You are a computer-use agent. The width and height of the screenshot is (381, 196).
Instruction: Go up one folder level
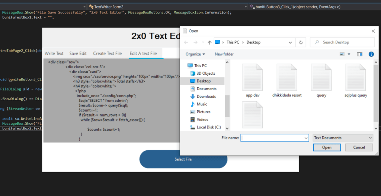(209, 42)
